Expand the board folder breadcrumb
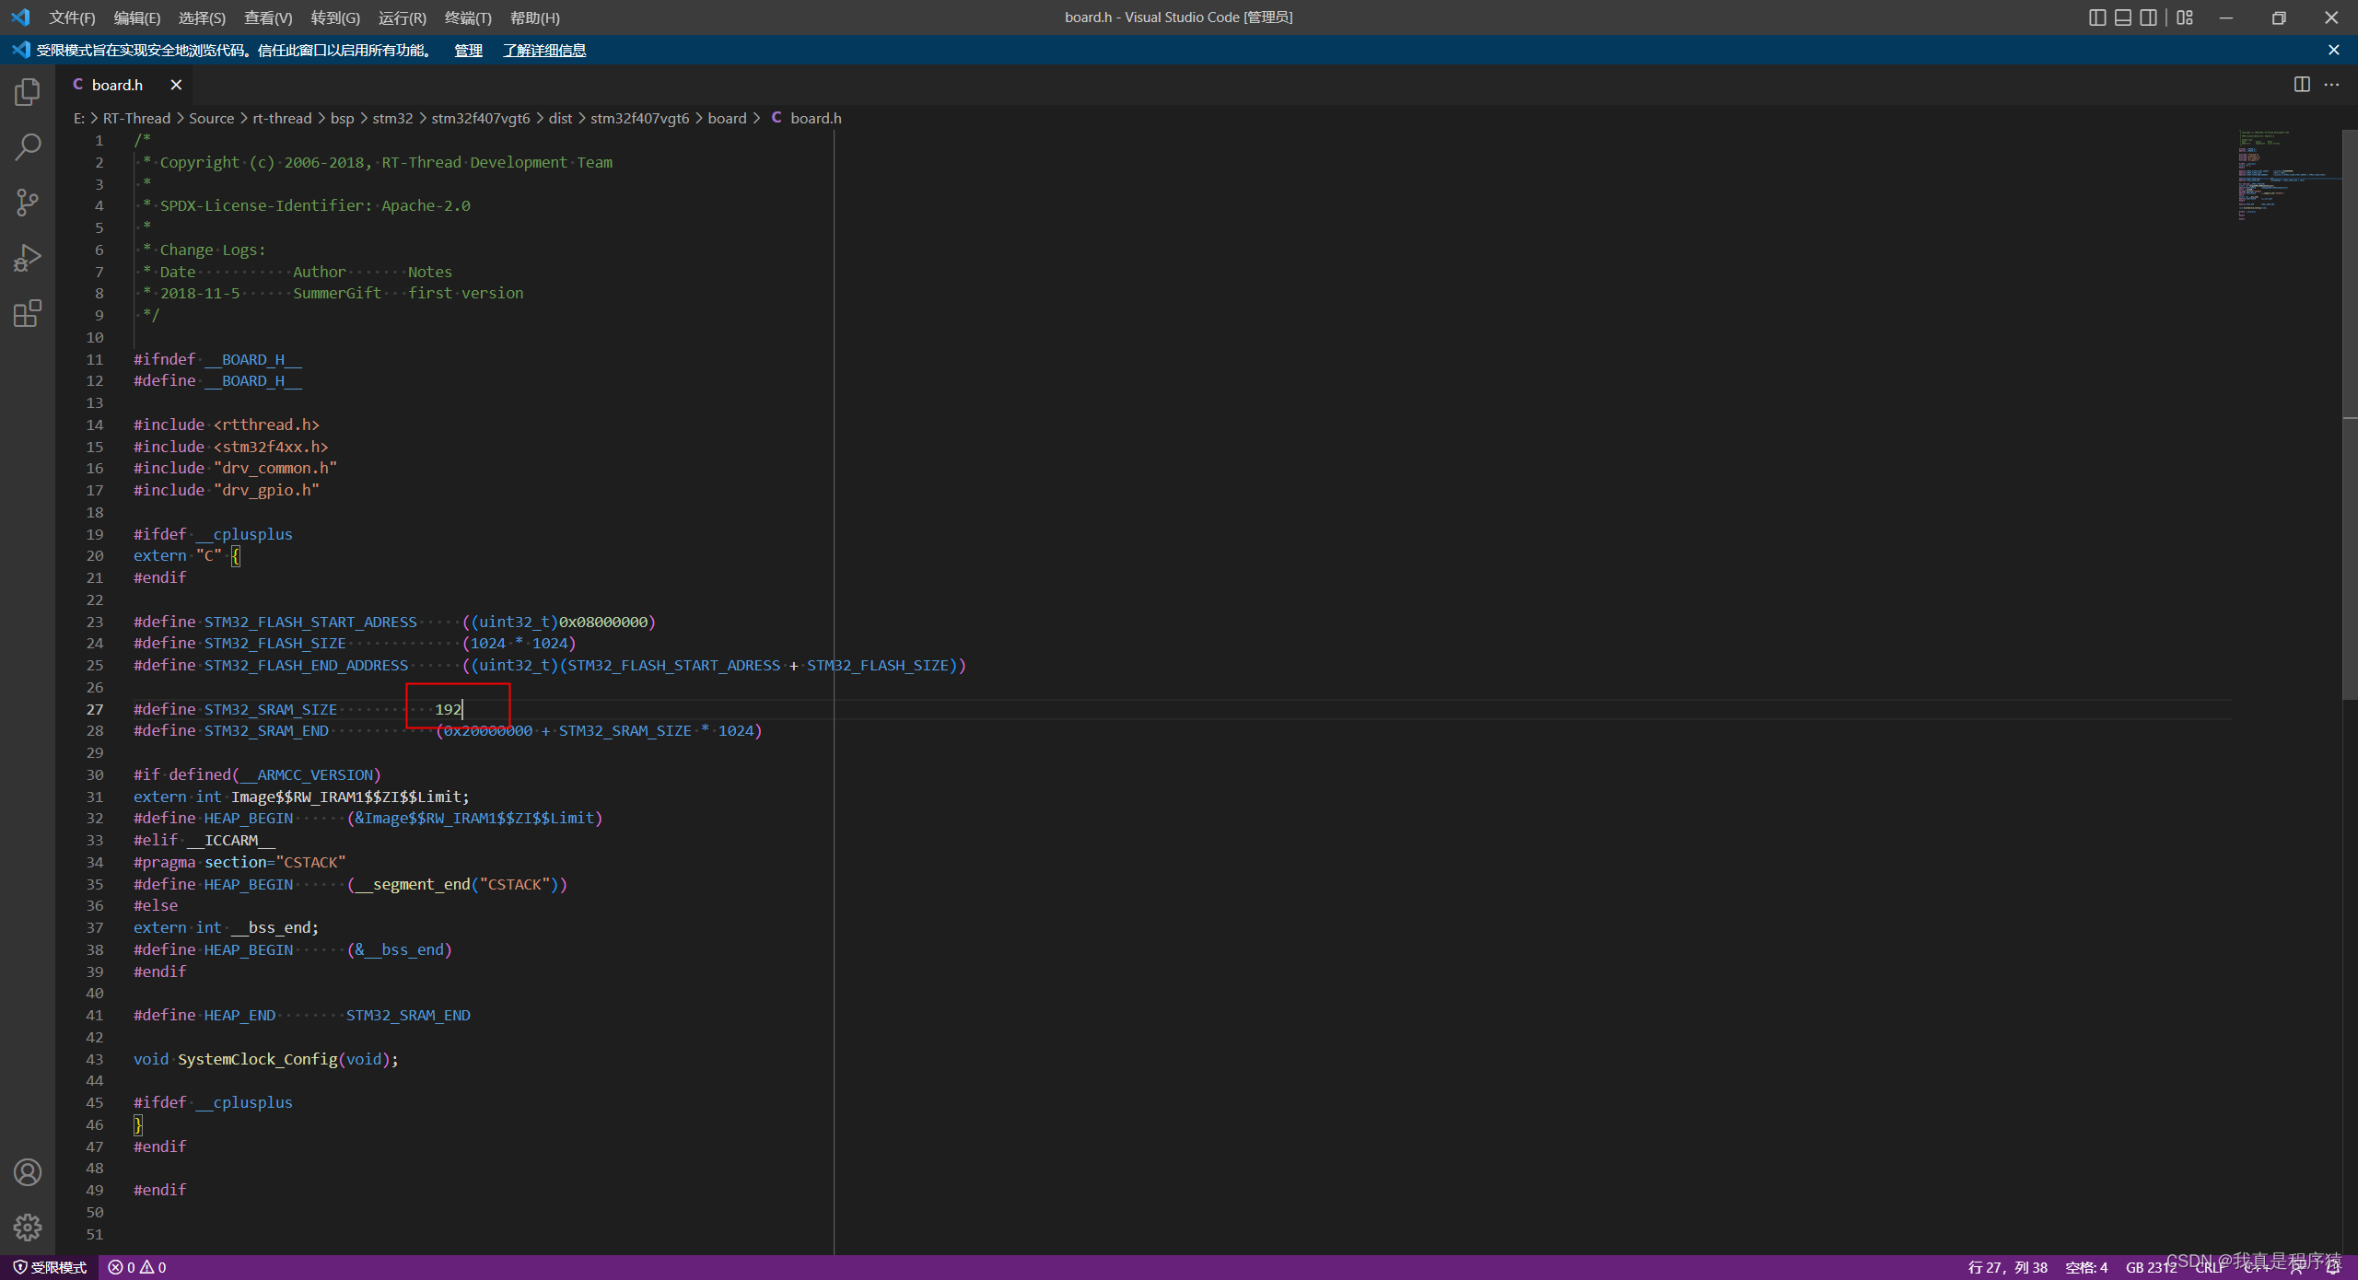 (727, 118)
